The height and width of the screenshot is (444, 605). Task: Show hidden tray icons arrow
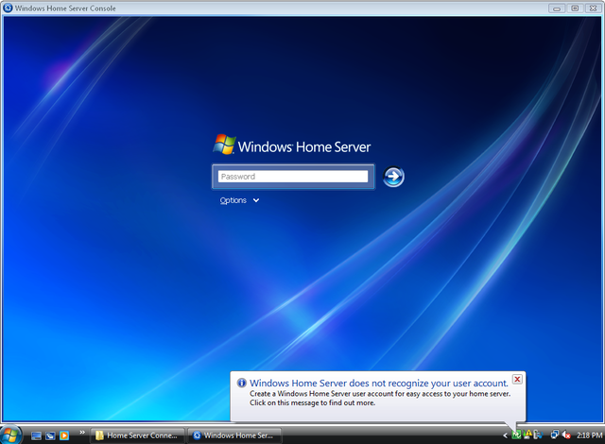point(505,435)
